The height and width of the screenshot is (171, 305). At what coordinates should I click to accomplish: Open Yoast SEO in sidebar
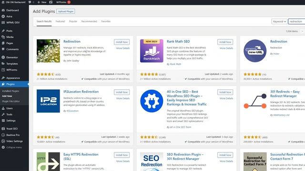click(x=12, y=129)
